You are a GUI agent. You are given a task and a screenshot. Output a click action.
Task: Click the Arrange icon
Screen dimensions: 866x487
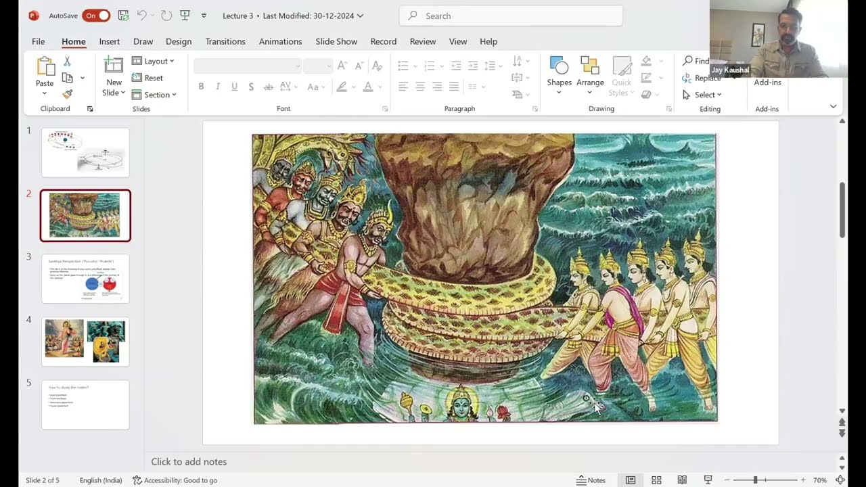click(x=590, y=66)
